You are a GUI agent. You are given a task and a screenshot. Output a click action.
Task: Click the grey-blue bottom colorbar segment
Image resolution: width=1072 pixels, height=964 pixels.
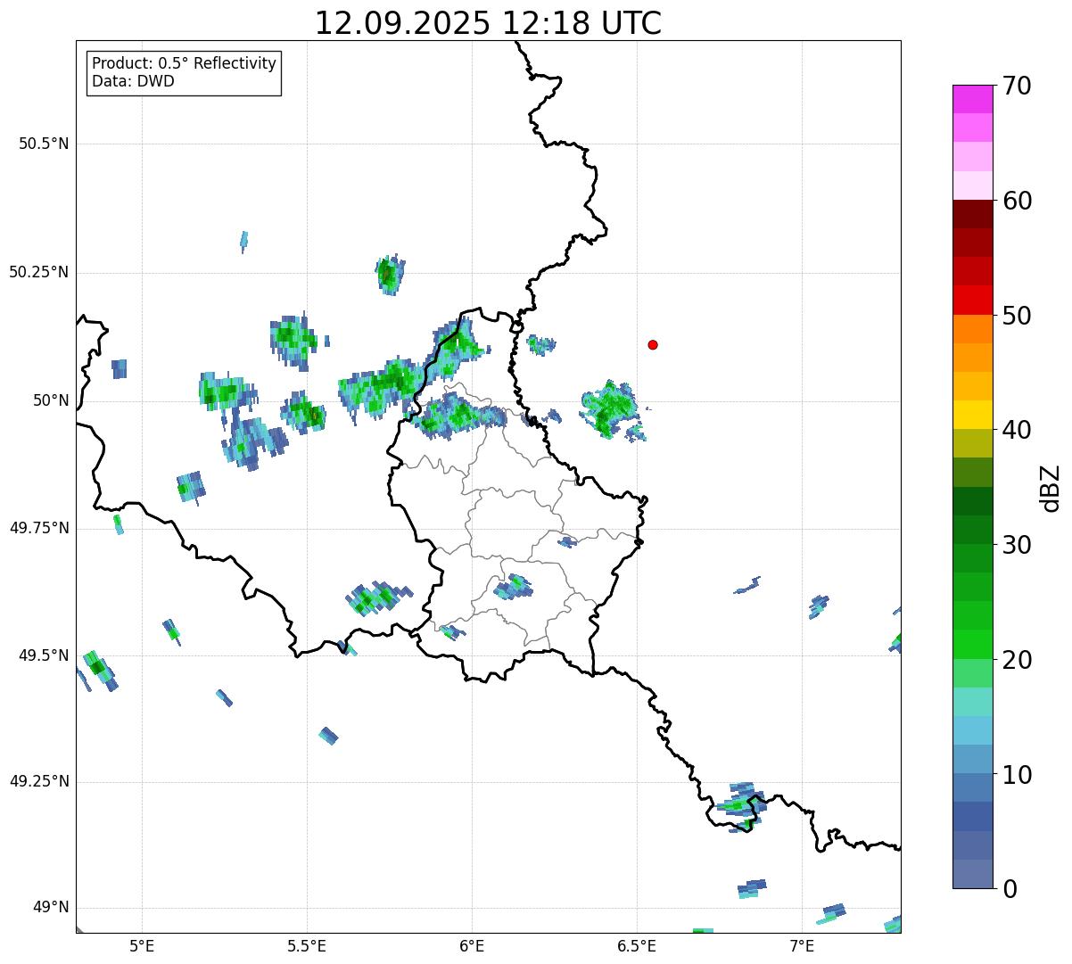click(973, 874)
